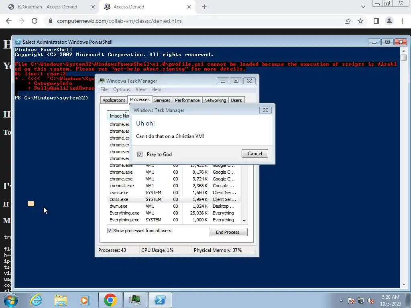411x308 pixels.
Task: Bookmark this page with the star icon
Action: 361,21
